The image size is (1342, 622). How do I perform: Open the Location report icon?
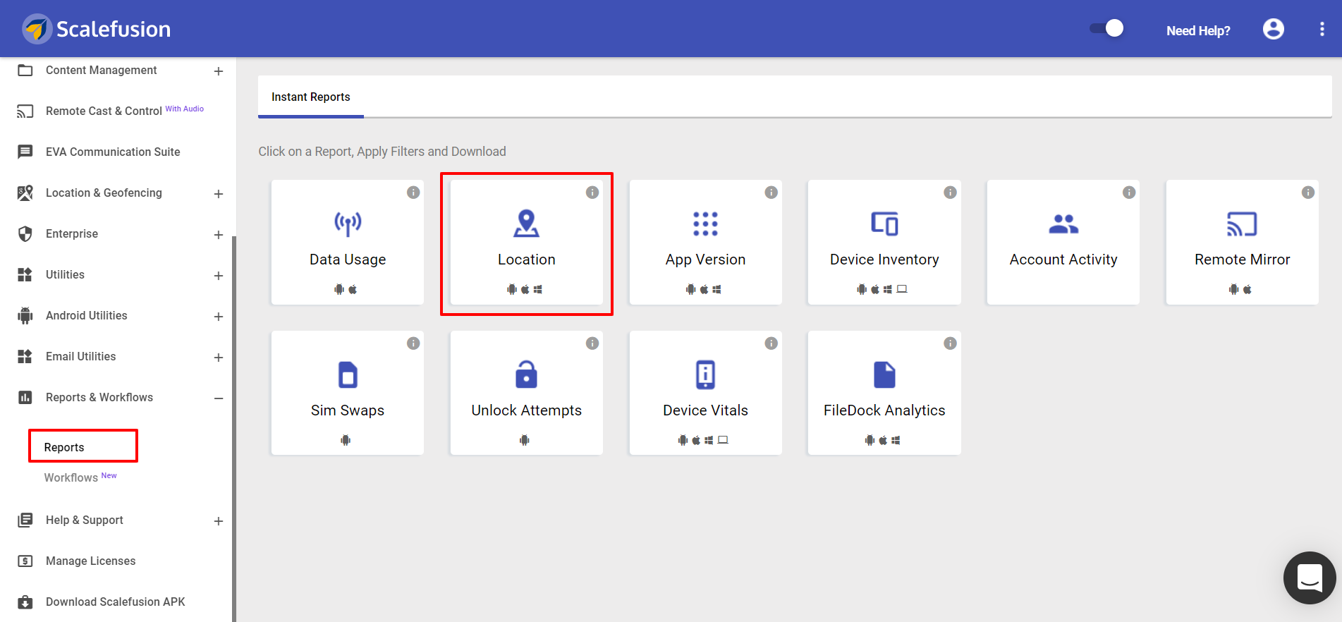click(x=526, y=224)
